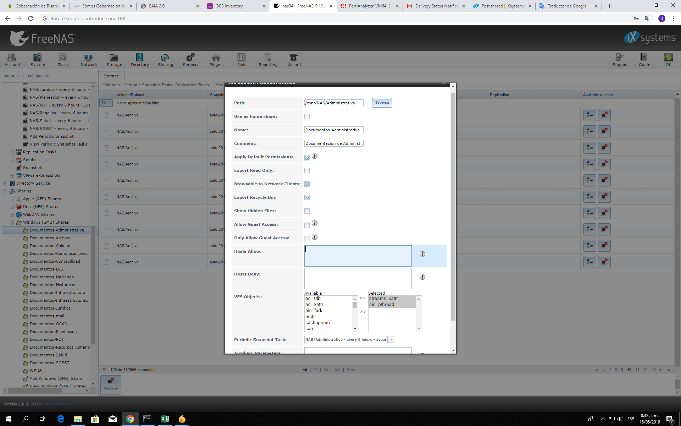
Task: Collapse the Sharing tree node
Action: tap(5, 191)
